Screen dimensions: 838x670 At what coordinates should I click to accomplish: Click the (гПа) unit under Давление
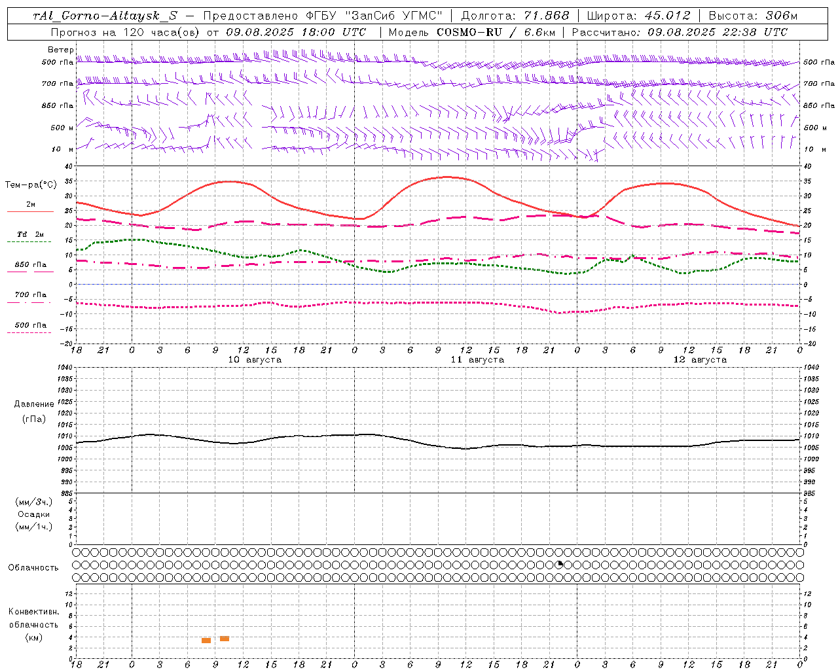tap(34, 419)
